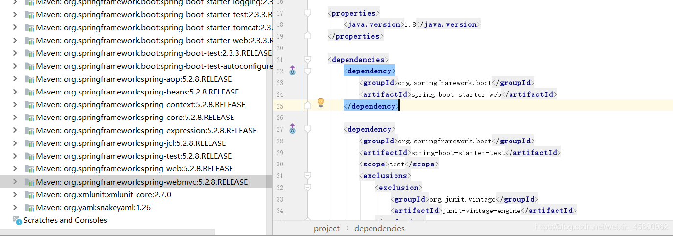This screenshot has height=236, width=673.
Task: Select 'Maven: org.springframework:spring-expression:5.2.8.RELEASE' row text
Action: pyautogui.click(x=146, y=130)
